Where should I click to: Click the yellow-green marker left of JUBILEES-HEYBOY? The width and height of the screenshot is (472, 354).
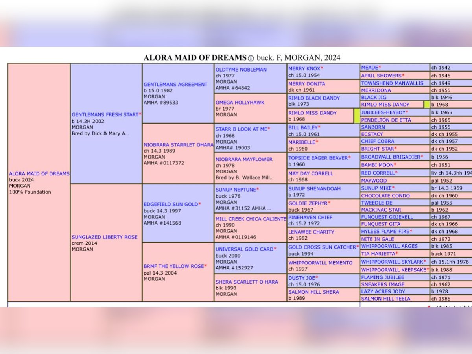click(x=357, y=116)
